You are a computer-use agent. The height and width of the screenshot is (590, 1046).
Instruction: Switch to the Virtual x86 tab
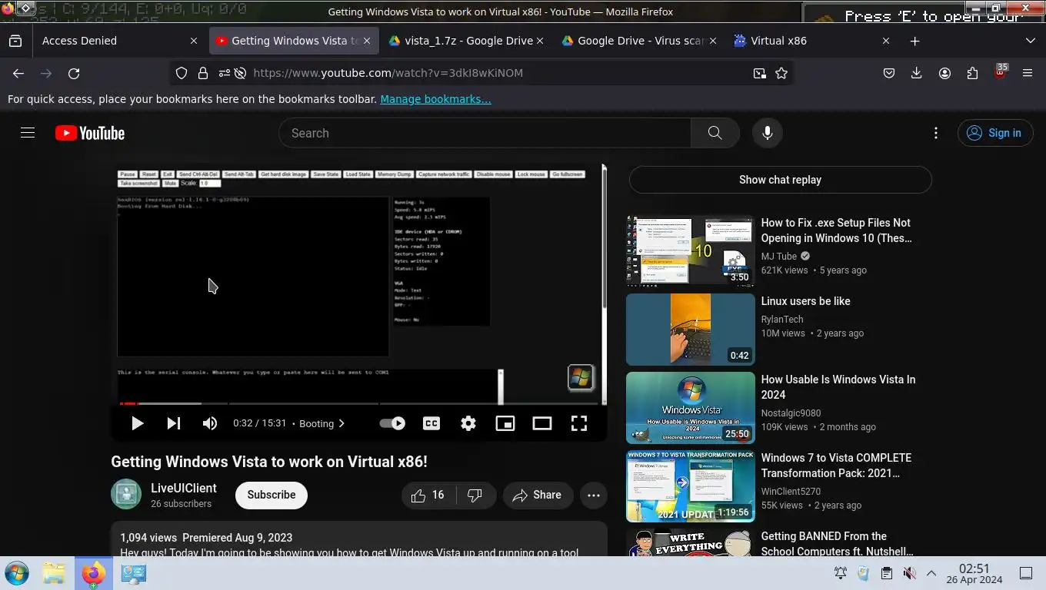pos(811,41)
